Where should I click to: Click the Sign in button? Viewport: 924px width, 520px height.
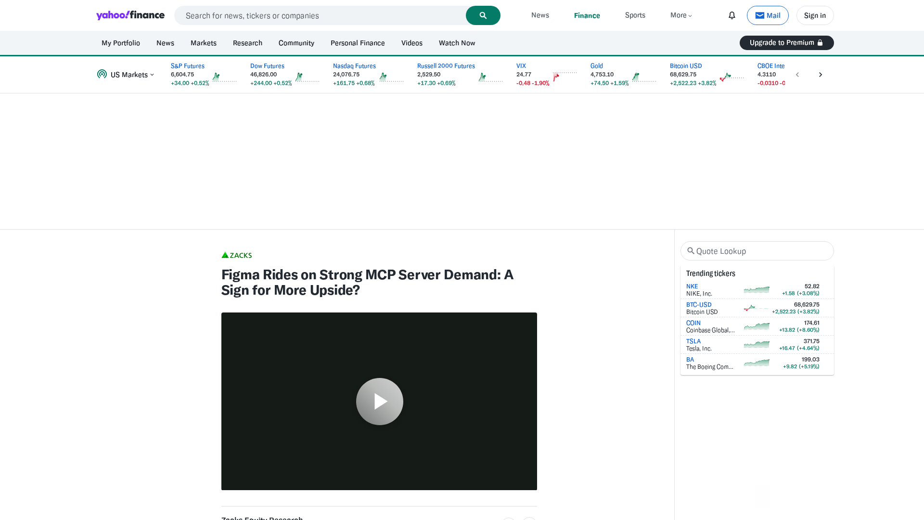pos(815,15)
